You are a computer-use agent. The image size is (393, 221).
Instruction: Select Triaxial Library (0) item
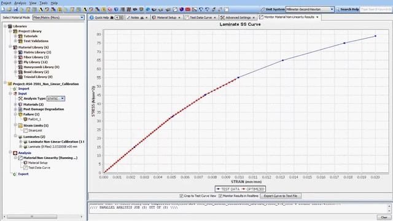pos(38,77)
